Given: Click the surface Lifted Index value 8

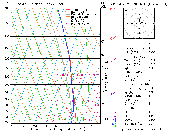Looking at the screenshot, I should pos(149,72).
